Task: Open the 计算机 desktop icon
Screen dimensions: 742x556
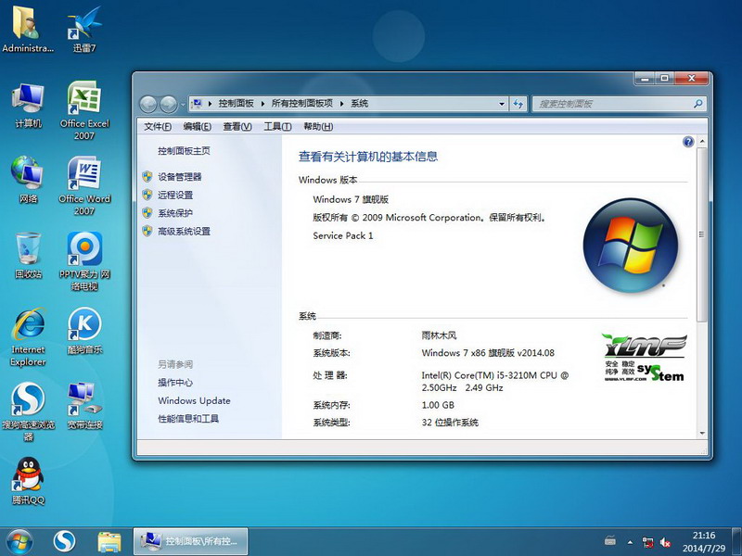Action: pos(28,105)
